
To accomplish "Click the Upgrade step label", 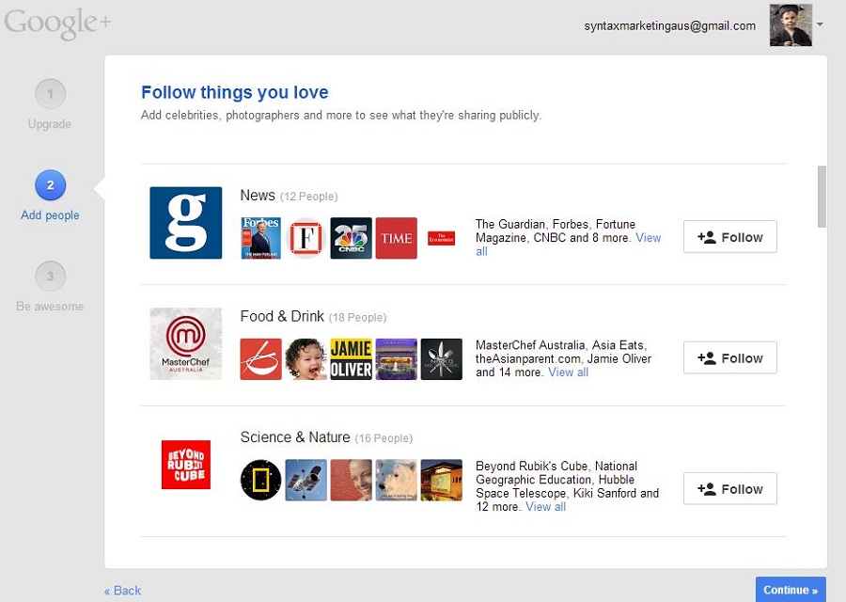I will 50,124.
